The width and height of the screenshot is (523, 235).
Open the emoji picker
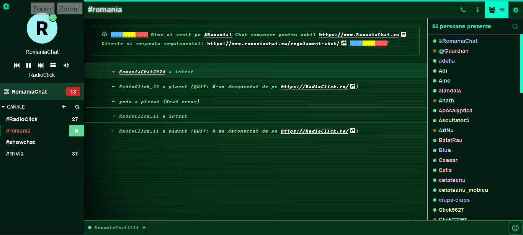(x=515, y=228)
